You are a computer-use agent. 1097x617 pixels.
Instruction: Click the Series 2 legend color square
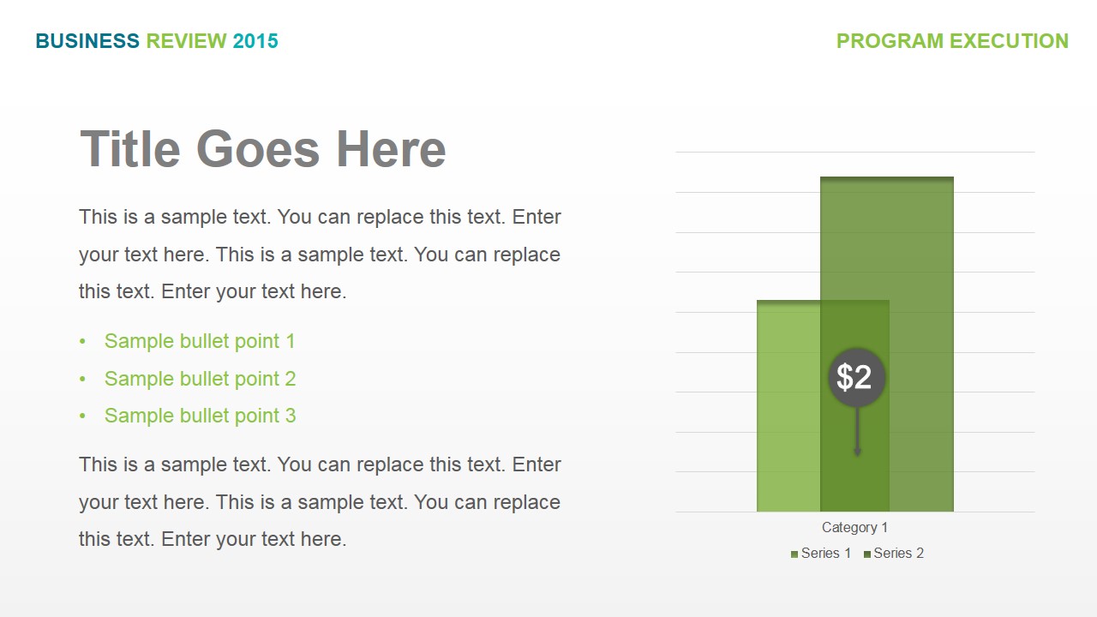(x=867, y=554)
